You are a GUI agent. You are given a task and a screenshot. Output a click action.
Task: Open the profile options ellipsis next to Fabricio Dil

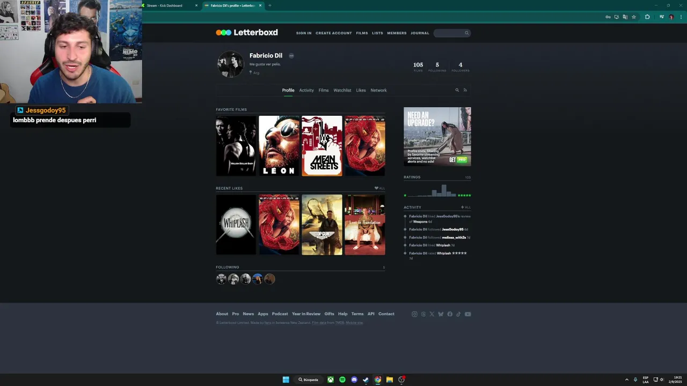291,56
